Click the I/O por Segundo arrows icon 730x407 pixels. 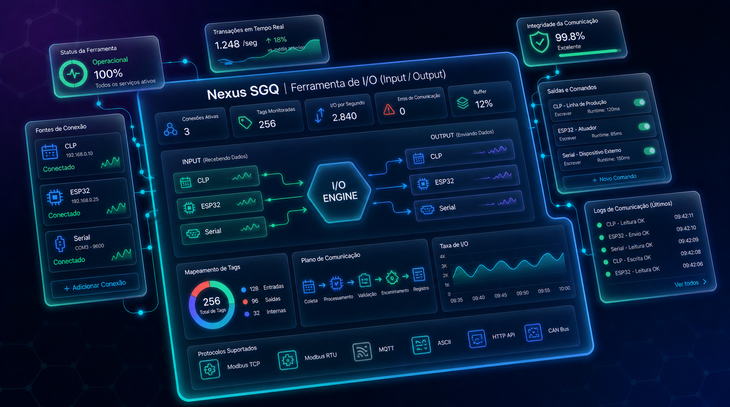coord(320,115)
